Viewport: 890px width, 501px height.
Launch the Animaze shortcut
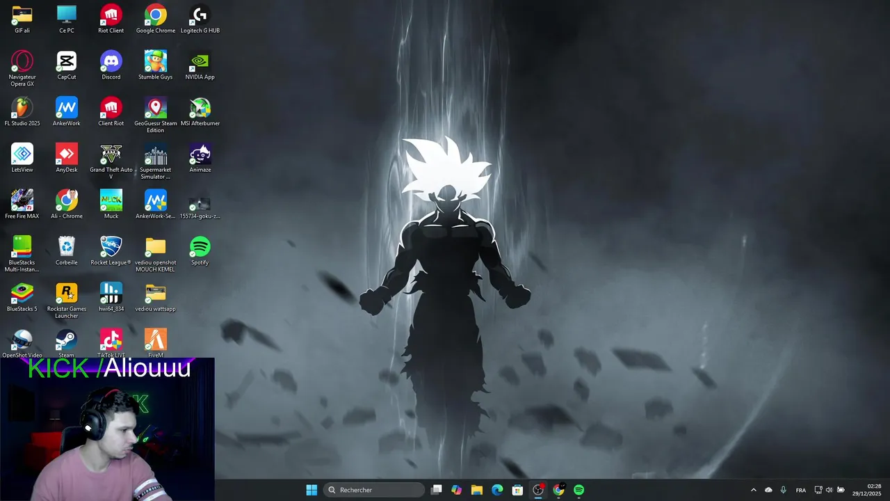200,159
